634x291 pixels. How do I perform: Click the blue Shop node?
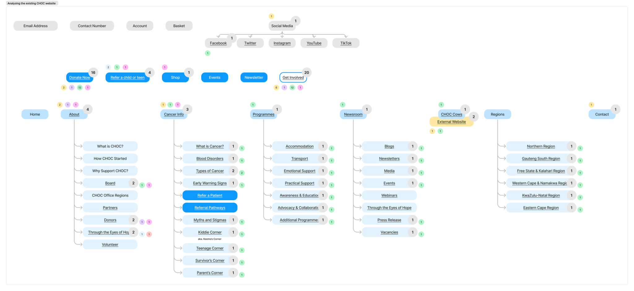pos(175,77)
